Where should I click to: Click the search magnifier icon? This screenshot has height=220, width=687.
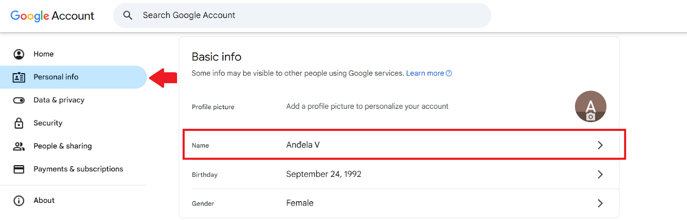128,15
